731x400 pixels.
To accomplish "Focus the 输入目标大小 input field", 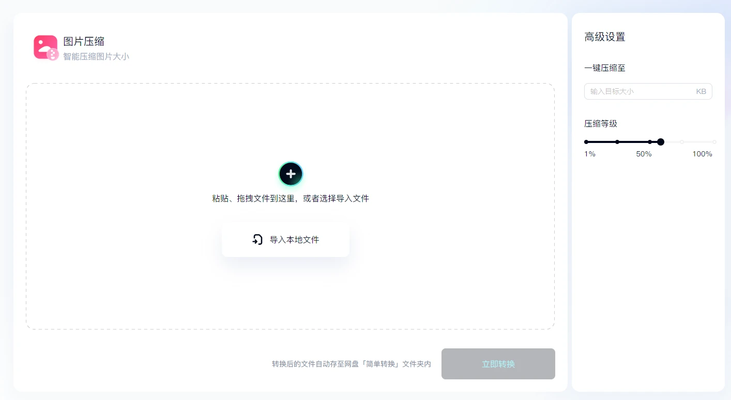I will click(648, 91).
